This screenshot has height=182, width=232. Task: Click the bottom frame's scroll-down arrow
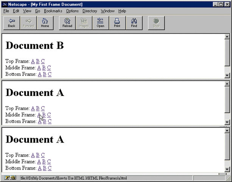click(x=227, y=169)
